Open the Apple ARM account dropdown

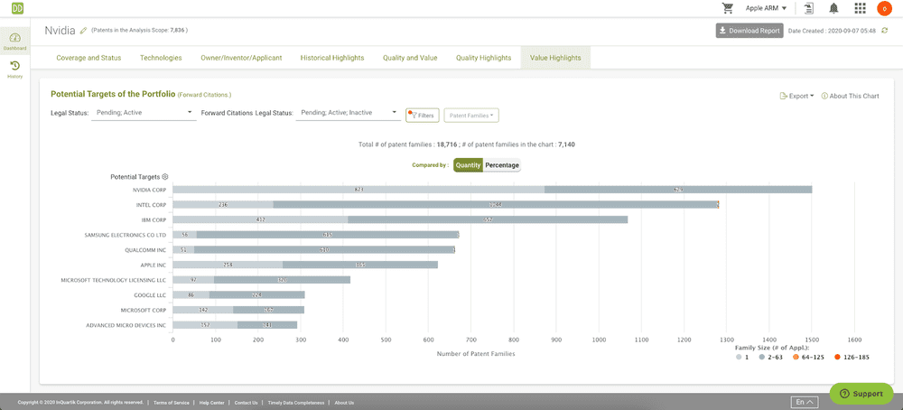(x=766, y=8)
